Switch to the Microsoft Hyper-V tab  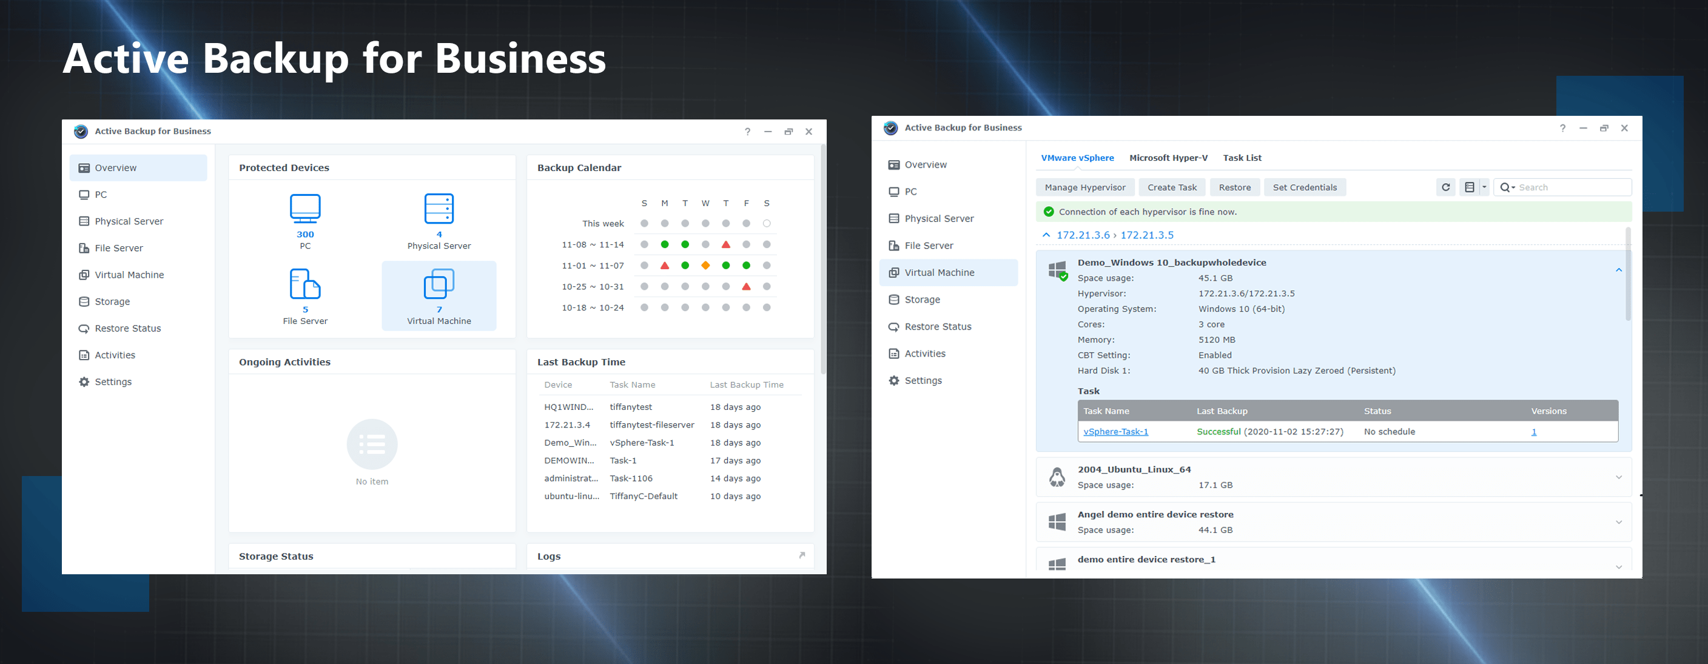(x=1168, y=158)
